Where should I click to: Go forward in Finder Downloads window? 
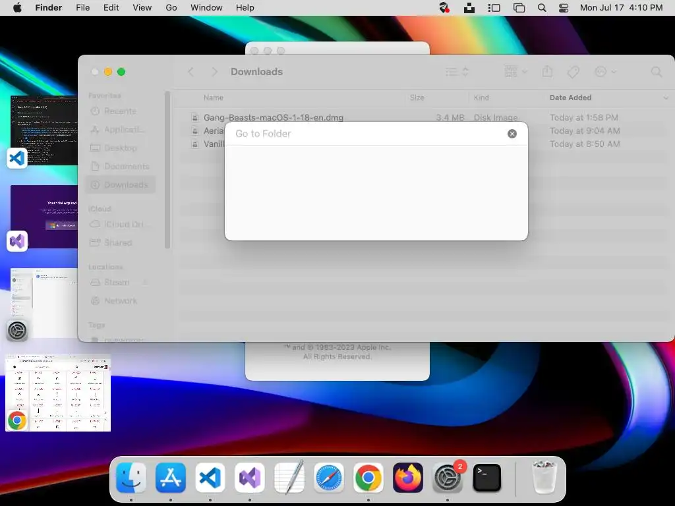pyautogui.click(x=214, y=72)
